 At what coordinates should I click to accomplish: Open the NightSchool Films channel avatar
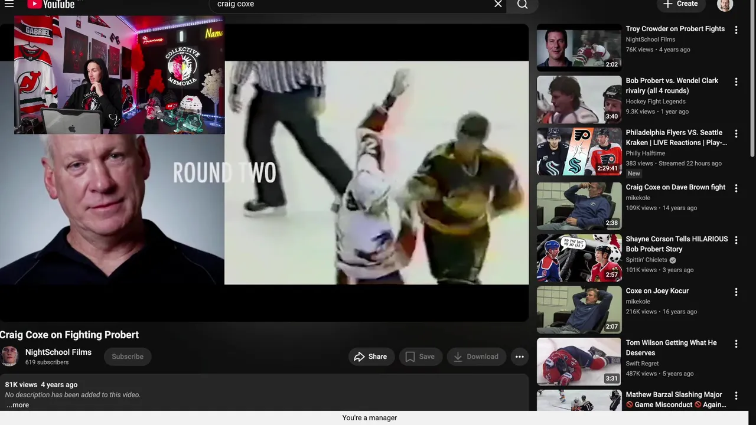[x=9, y=357]
